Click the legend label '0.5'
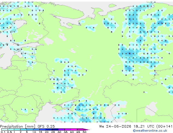This screenshot has width=173, height=133. tap(9, 132)
